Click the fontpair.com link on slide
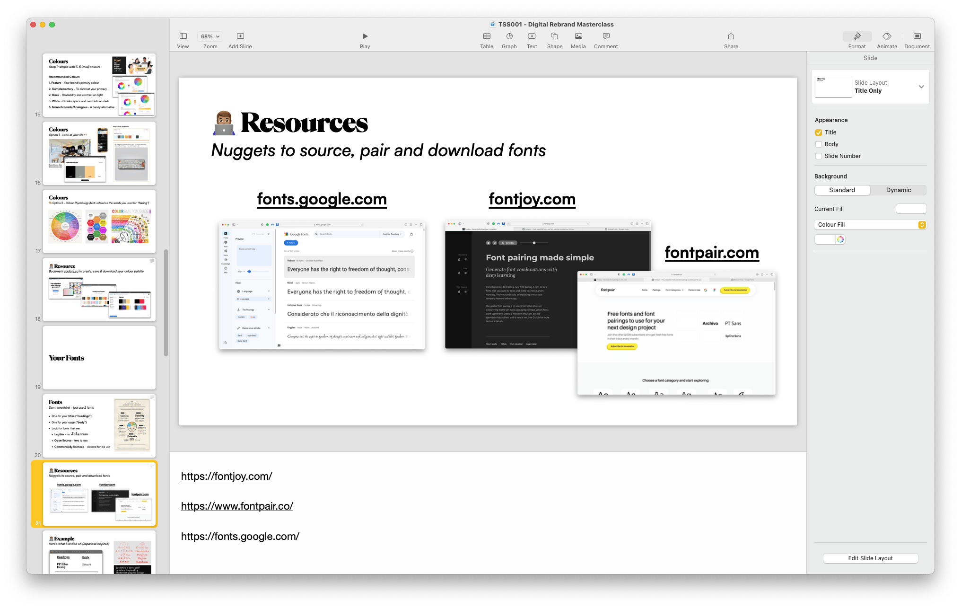Image resolution: width=961 pixels, height=609 pixels. (x=712, y=253)
